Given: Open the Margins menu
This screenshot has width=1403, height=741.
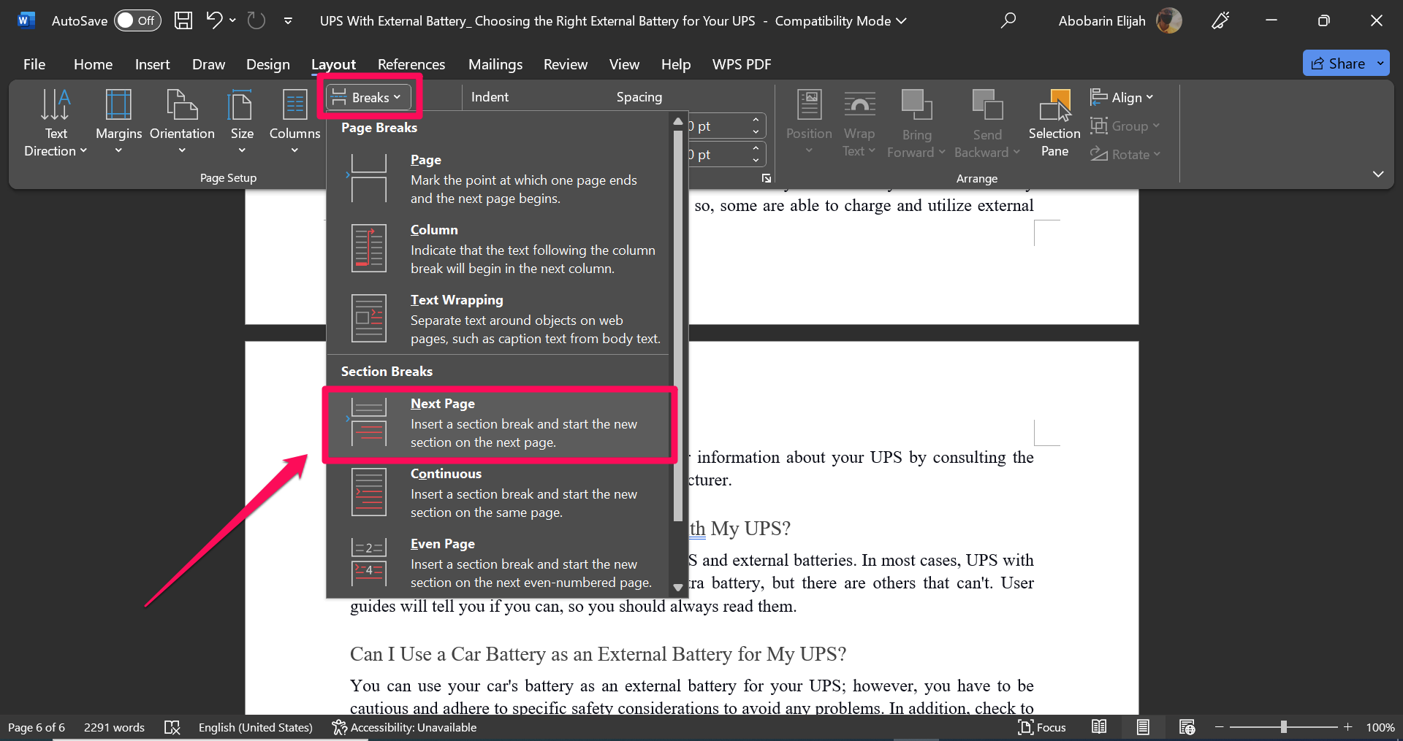Looking at the screenshot, I should (x=118, y=123).
